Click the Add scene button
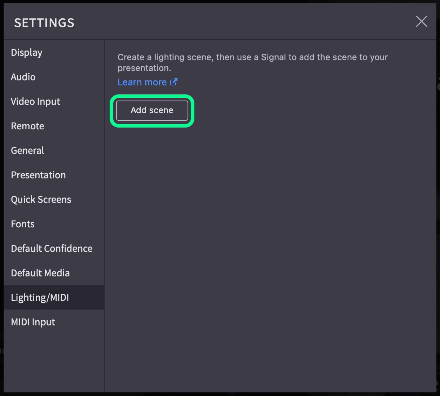This screenshot has height=396, width=440. pyautogui.click(x=152, y=110)
